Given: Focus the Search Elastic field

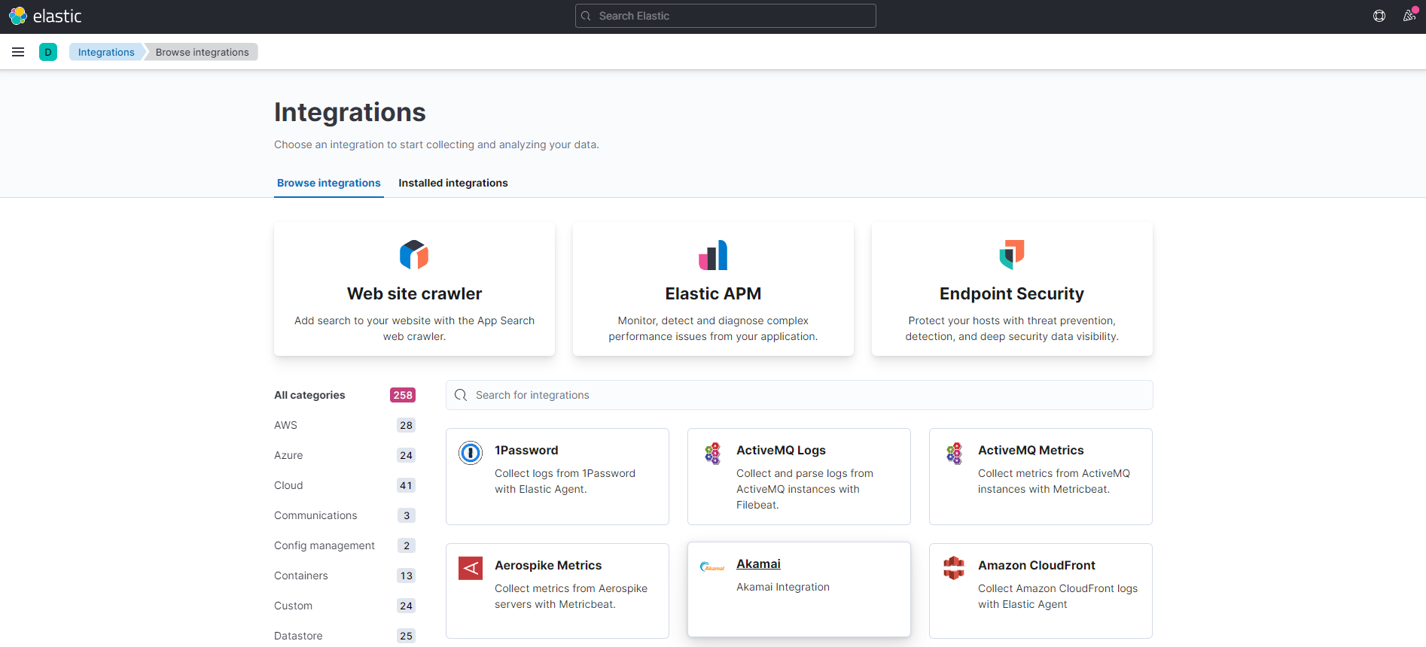Looking at the screenshot, I should [x=726, y=16].
